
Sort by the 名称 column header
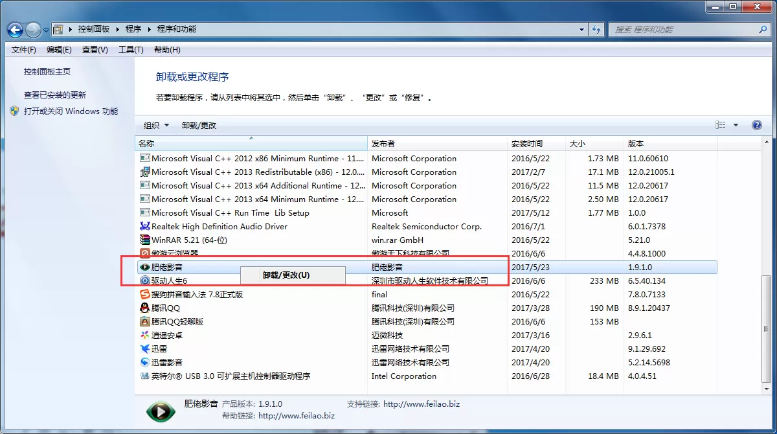pyautogui.click(x=251, y=144)
